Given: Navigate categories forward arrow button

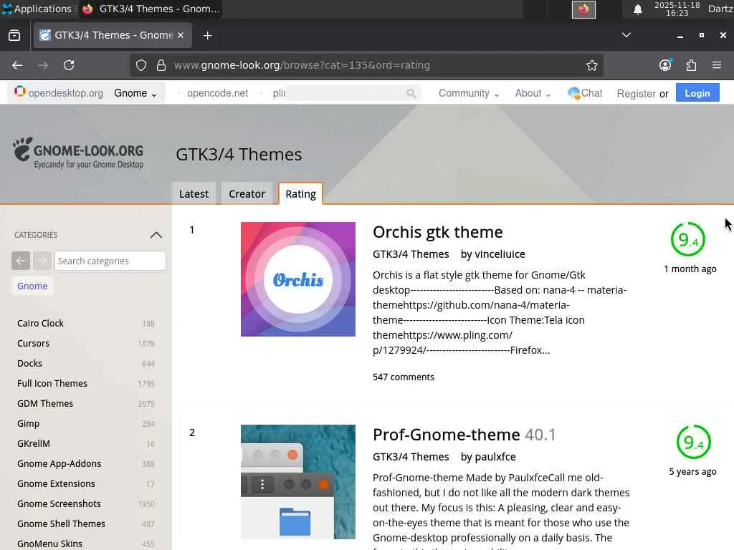Looking at the screenshot, I should [x=42, y=261].
